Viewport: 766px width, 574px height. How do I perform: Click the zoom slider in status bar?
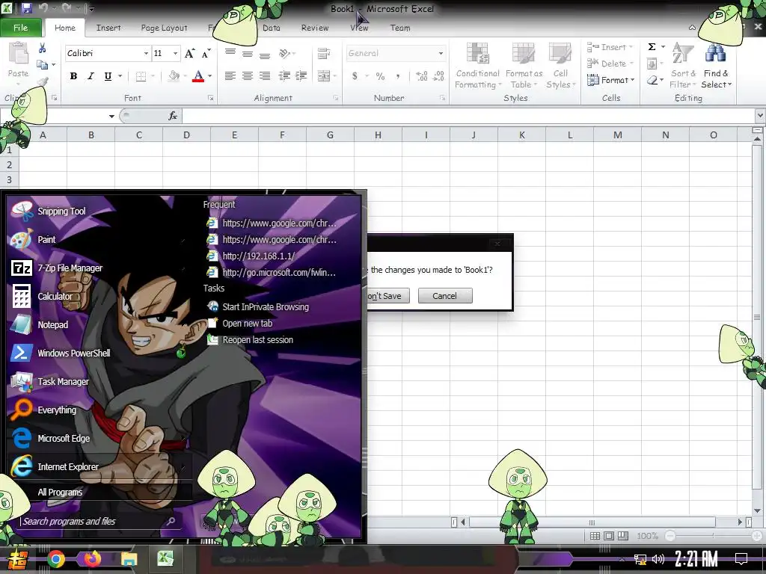click(x=713, y=536)
